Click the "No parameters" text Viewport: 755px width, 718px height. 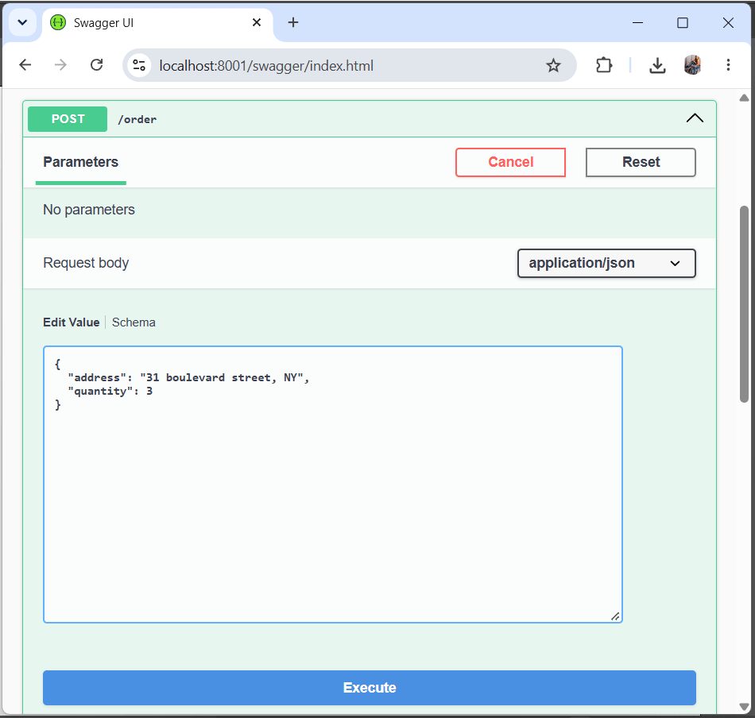89,210
